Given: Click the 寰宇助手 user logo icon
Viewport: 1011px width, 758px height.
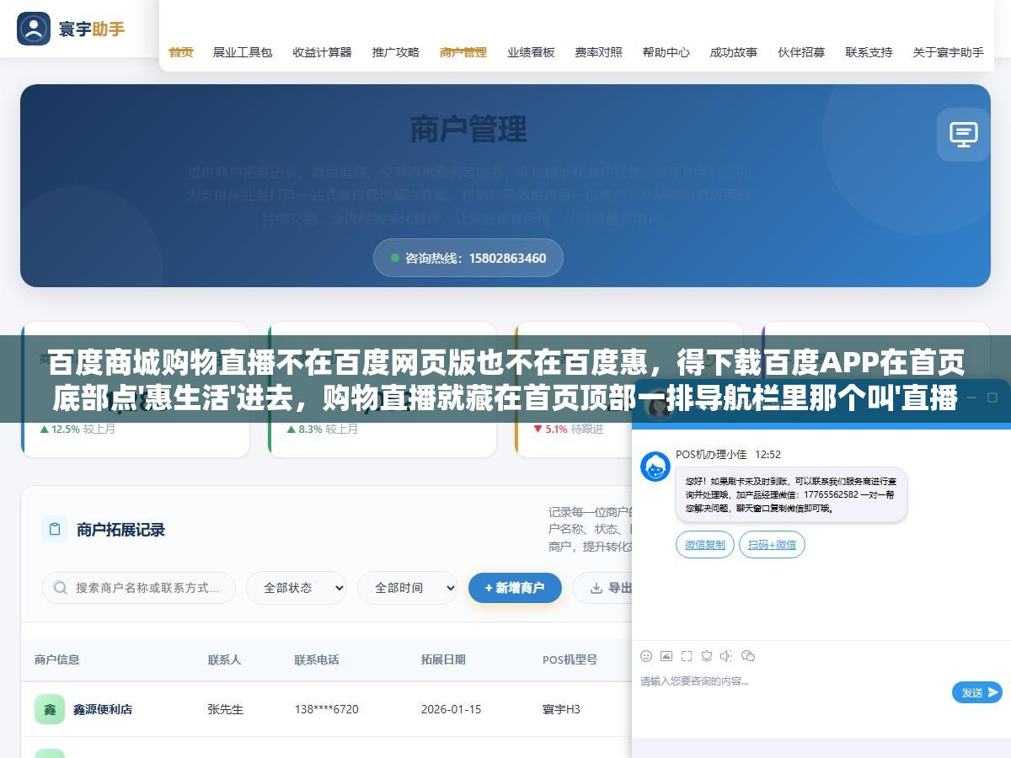Looking at the screenshot, I should (34, 29).
